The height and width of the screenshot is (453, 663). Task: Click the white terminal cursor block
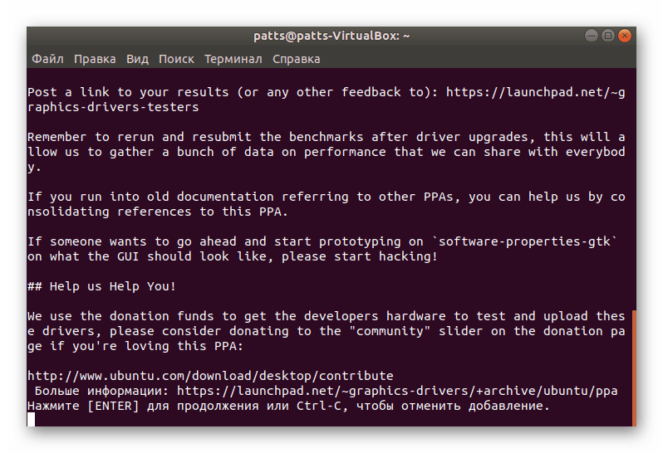32,420
